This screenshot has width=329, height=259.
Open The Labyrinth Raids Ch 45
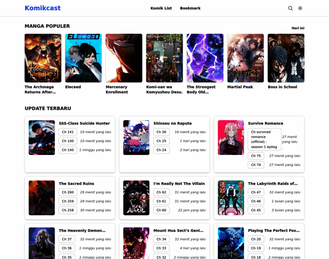tap(256, 210)
